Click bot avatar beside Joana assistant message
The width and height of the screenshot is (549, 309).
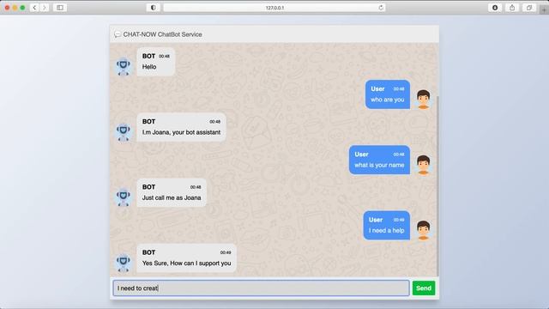pyautogui.click(x=124, y=132)
